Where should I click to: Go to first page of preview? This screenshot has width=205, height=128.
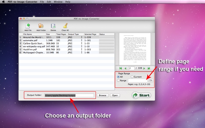tap(120, 68)
